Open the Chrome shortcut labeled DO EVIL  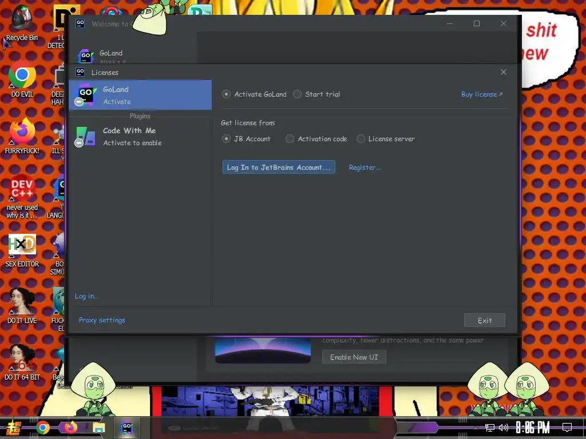pyautogui.click(x=22, y=79)
